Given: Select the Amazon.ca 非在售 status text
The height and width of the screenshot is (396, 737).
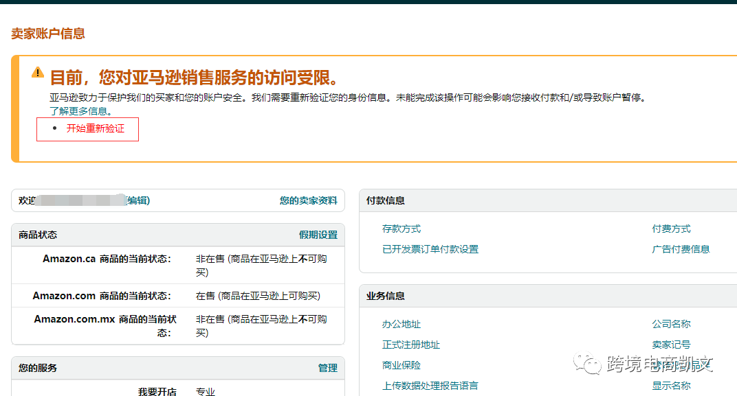Looking at the screenshot, I should [261, 265].
